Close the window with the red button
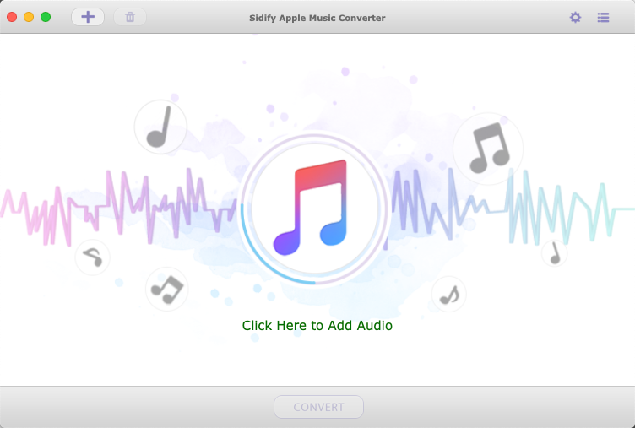Screen dimensions: 635x428 coord(12,17)
